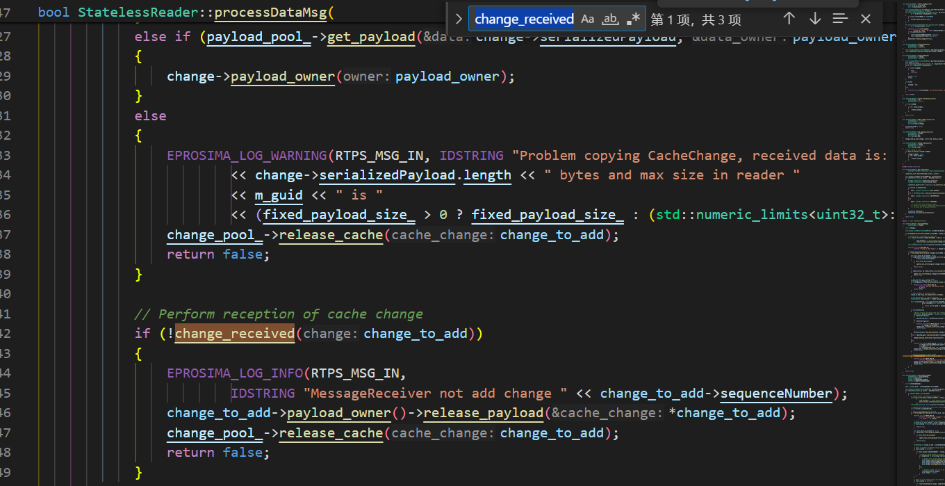This screenshot has width=945, height=486.
Task: Expand the replace field chevron
Action: 459,19
